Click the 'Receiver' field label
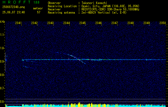 [54, 9]
